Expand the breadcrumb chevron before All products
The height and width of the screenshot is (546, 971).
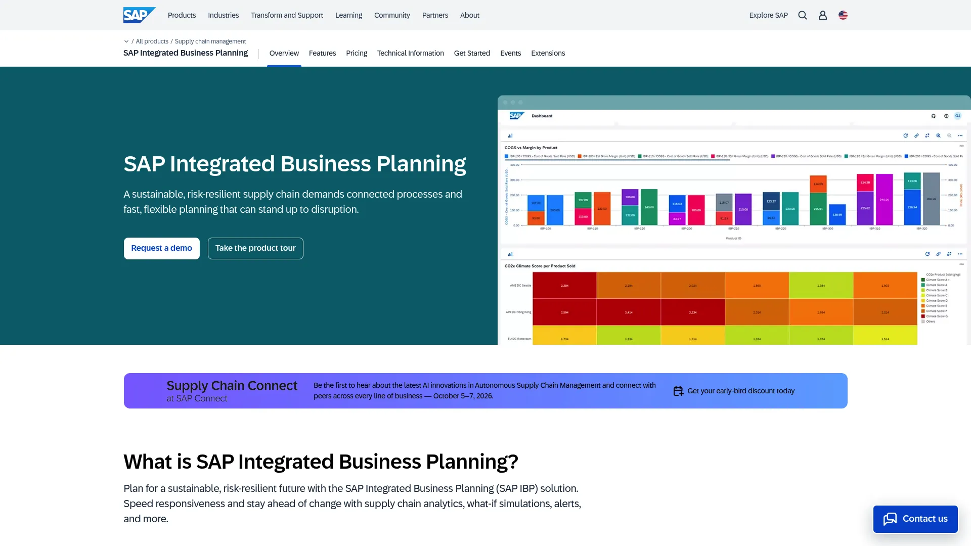pos(126,41)
